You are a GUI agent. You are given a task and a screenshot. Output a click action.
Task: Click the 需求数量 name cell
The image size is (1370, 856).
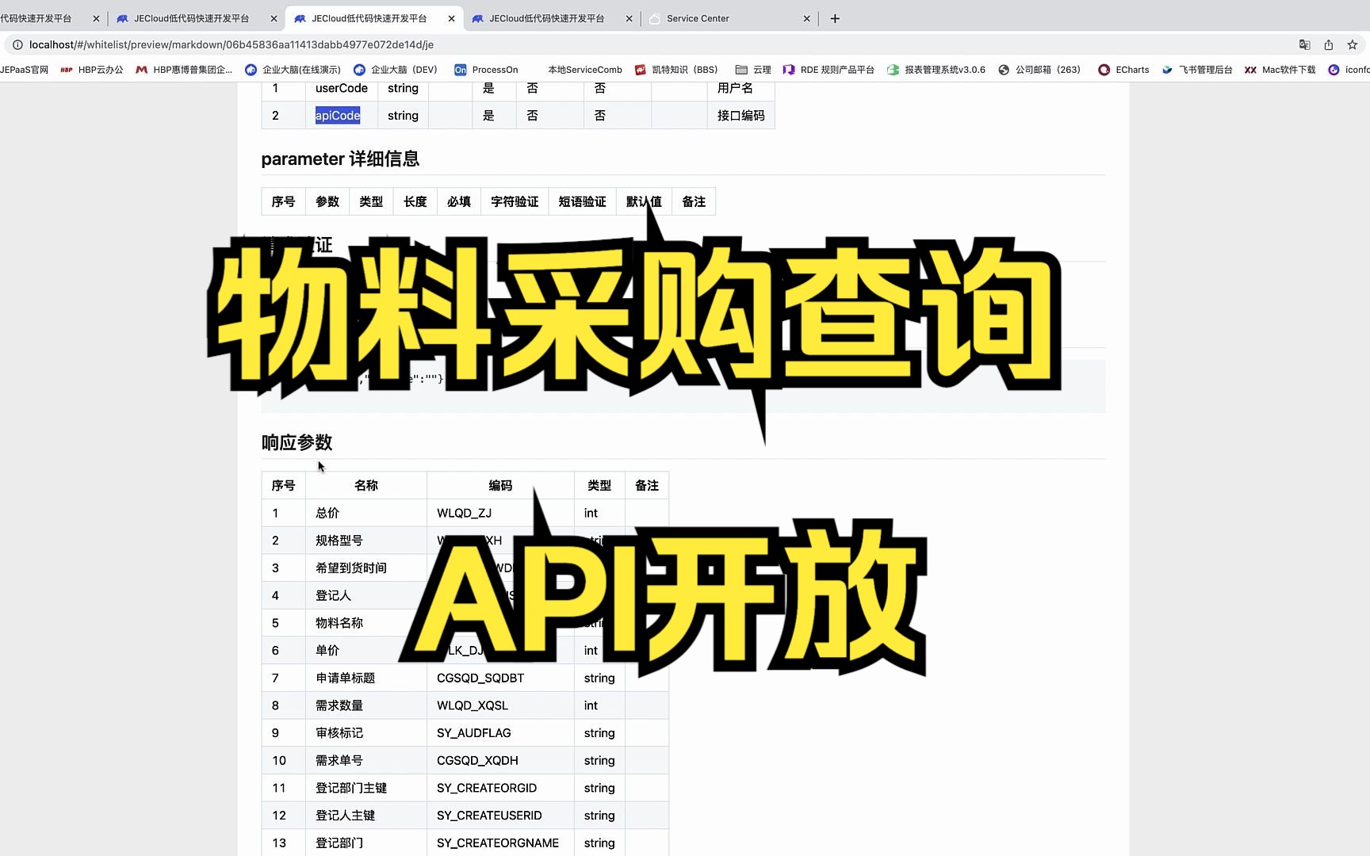point(366,705)
